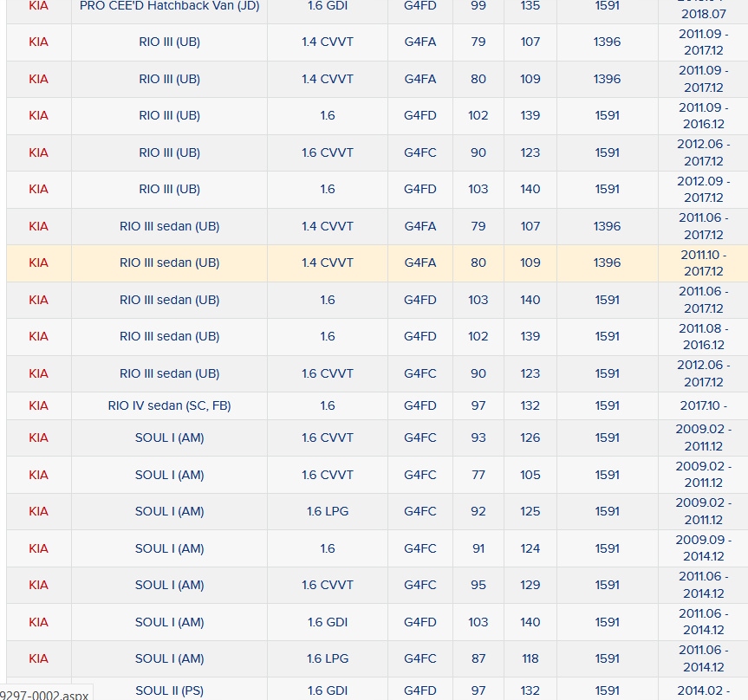Viewport: 748px width, 700px height.
Task: Click the 1.6 CVVT cell in the 95 kW row
Action: (328, 585)
